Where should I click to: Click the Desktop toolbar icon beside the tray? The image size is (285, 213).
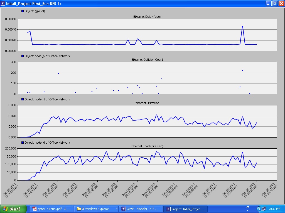point(248,207)
